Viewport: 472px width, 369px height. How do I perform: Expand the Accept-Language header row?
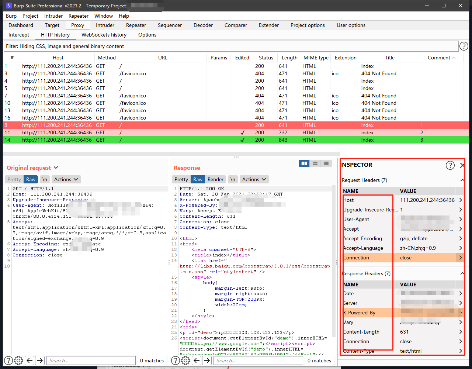pos(461,248)
